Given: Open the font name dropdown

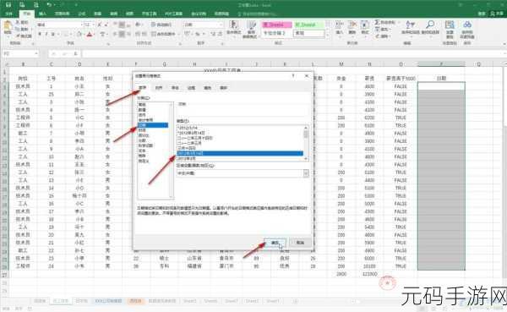Looking at the screenshot, I should tap(81, 25).
